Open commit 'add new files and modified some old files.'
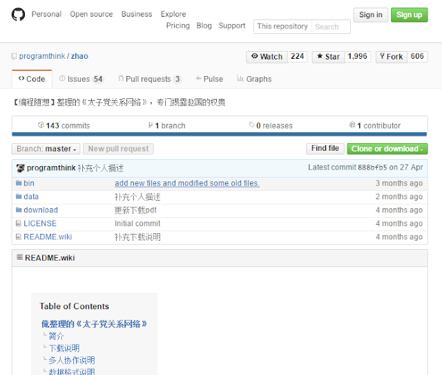This screenshot has width=442, height=375. point(187,183)
